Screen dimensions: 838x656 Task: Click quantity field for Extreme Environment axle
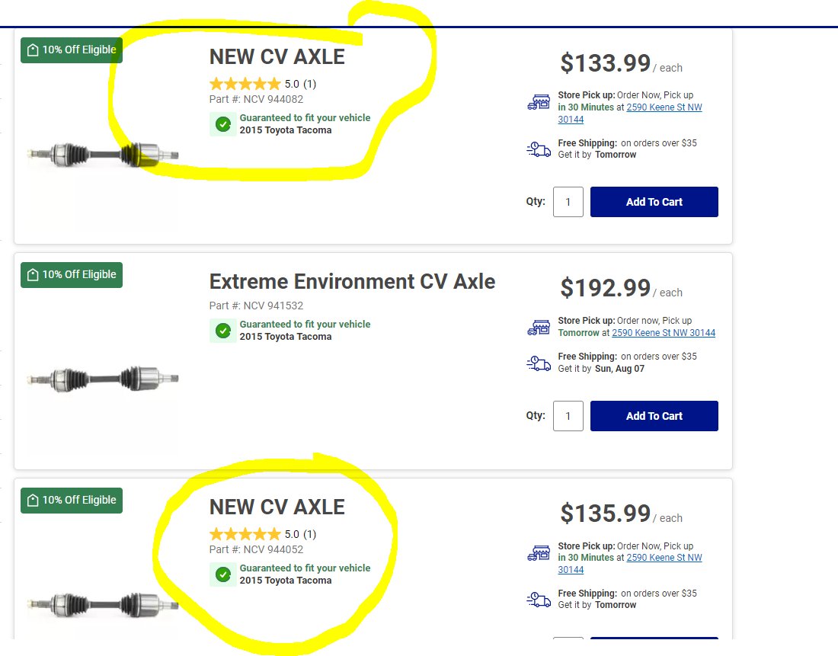point(568,416)
